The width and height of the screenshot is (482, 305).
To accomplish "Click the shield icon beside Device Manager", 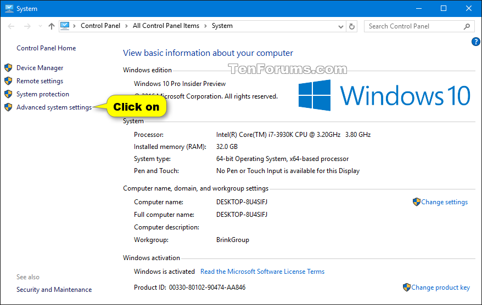I will pyautogui.click(x=8, y=68).
